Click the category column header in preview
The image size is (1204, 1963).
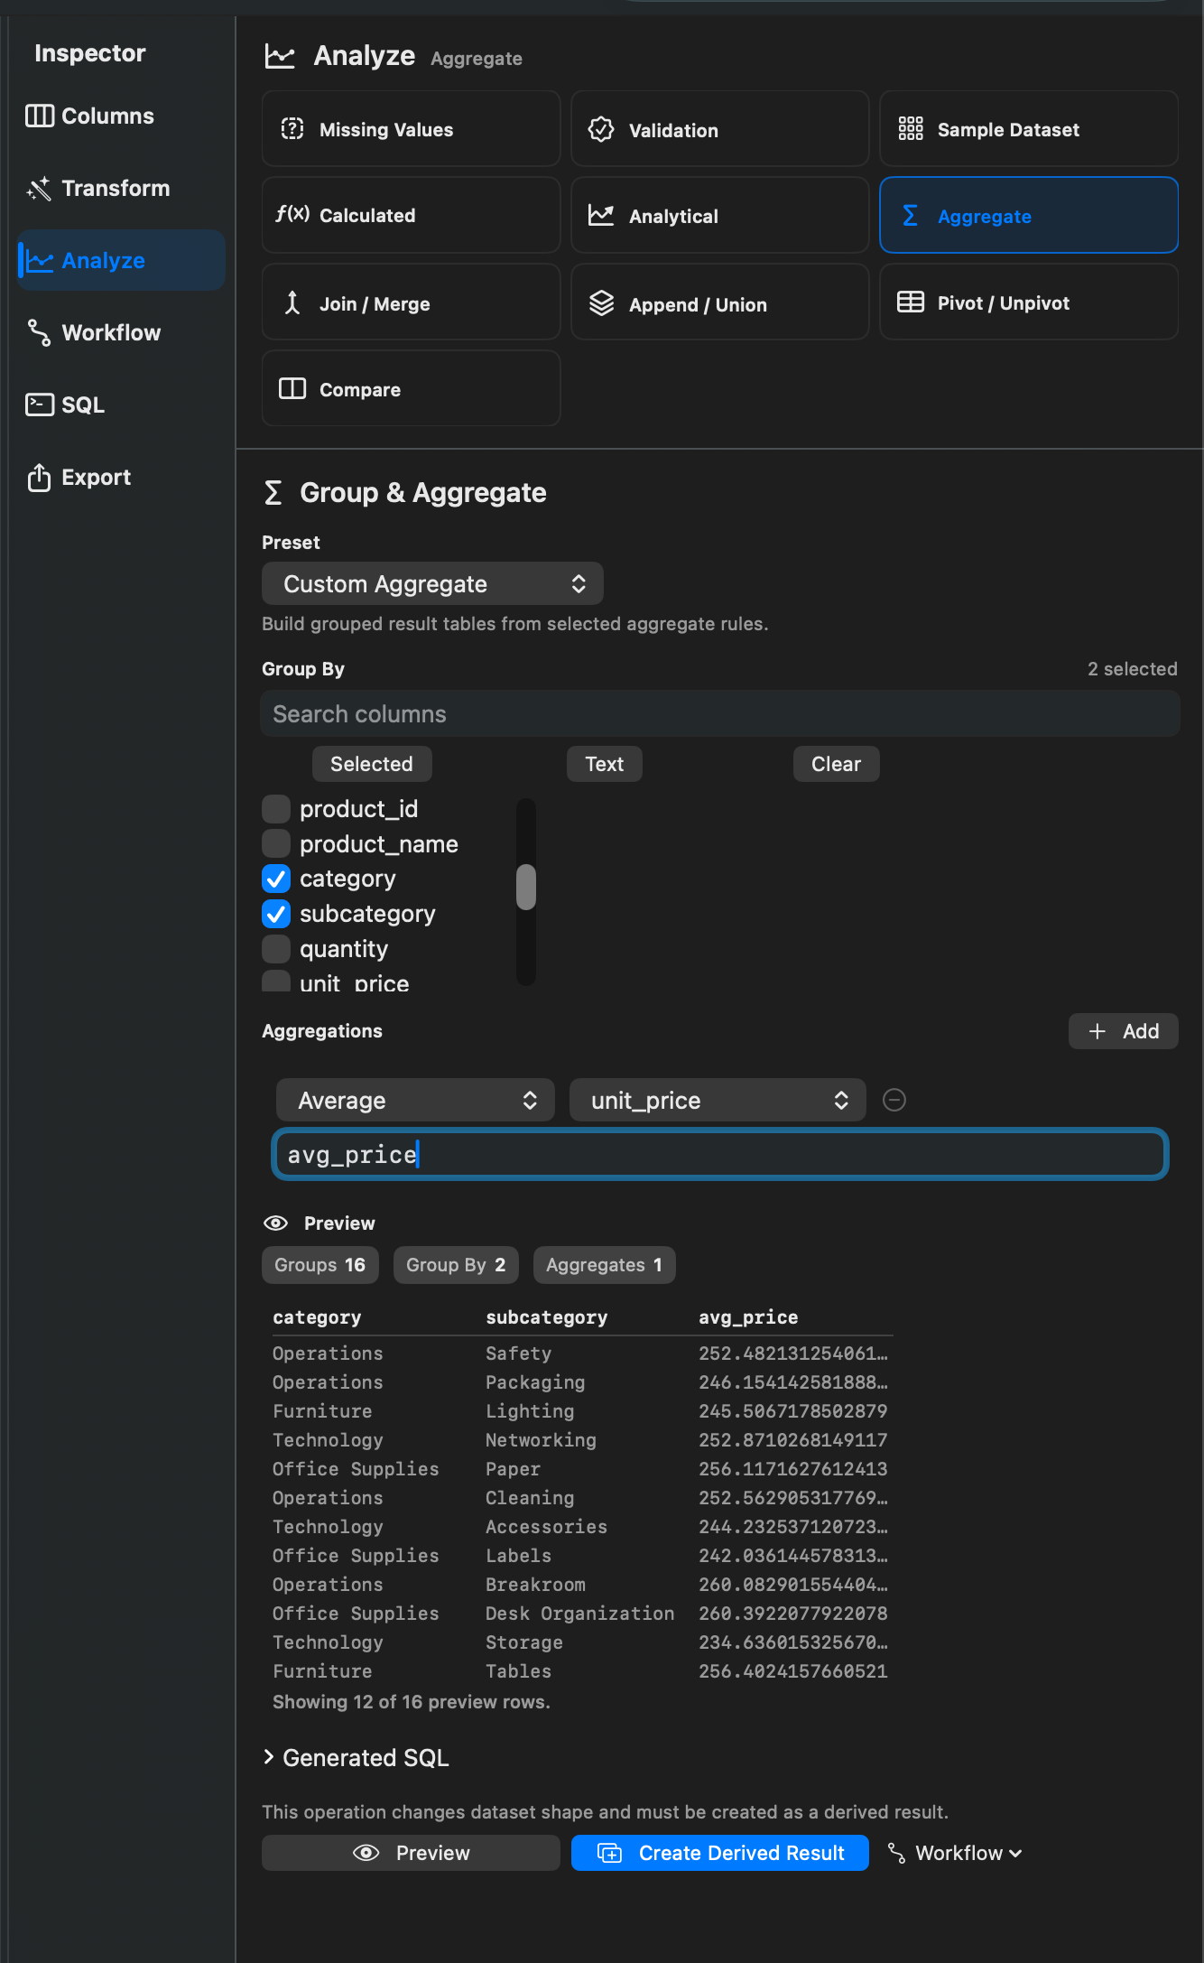coord(317,1317)
